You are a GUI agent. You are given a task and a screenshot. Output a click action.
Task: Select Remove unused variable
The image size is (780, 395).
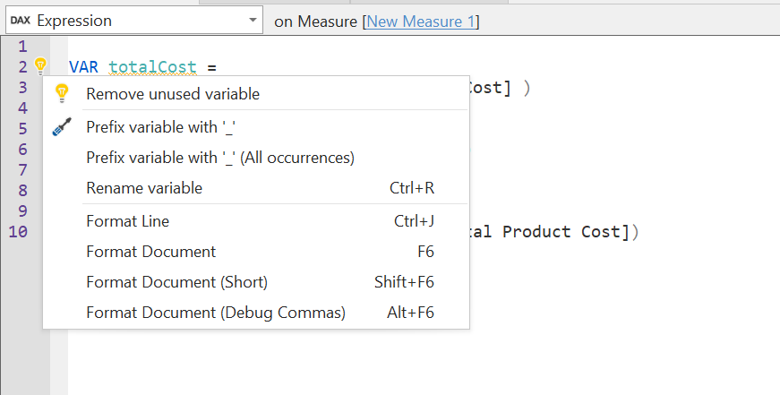pyautogui.click(x=173, y=94)
